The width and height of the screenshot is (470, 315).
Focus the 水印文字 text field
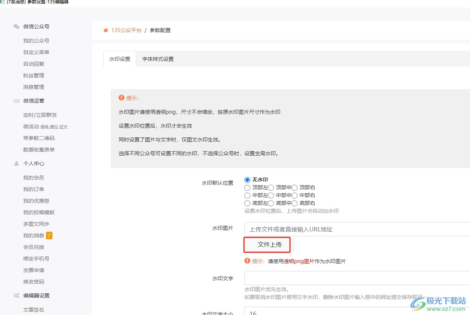pos(355,278)
